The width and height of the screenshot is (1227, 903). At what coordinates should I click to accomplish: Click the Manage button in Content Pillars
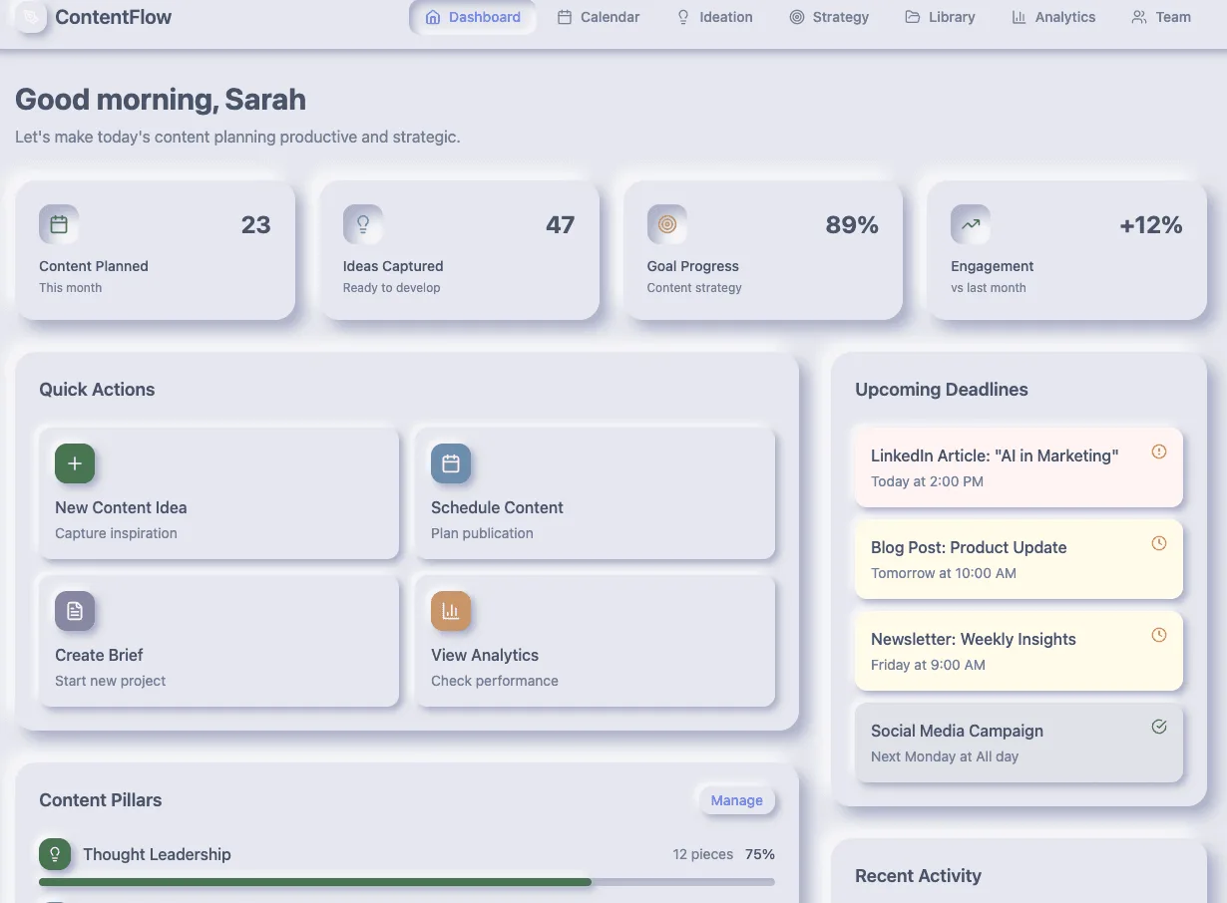[x=737, y=800]
